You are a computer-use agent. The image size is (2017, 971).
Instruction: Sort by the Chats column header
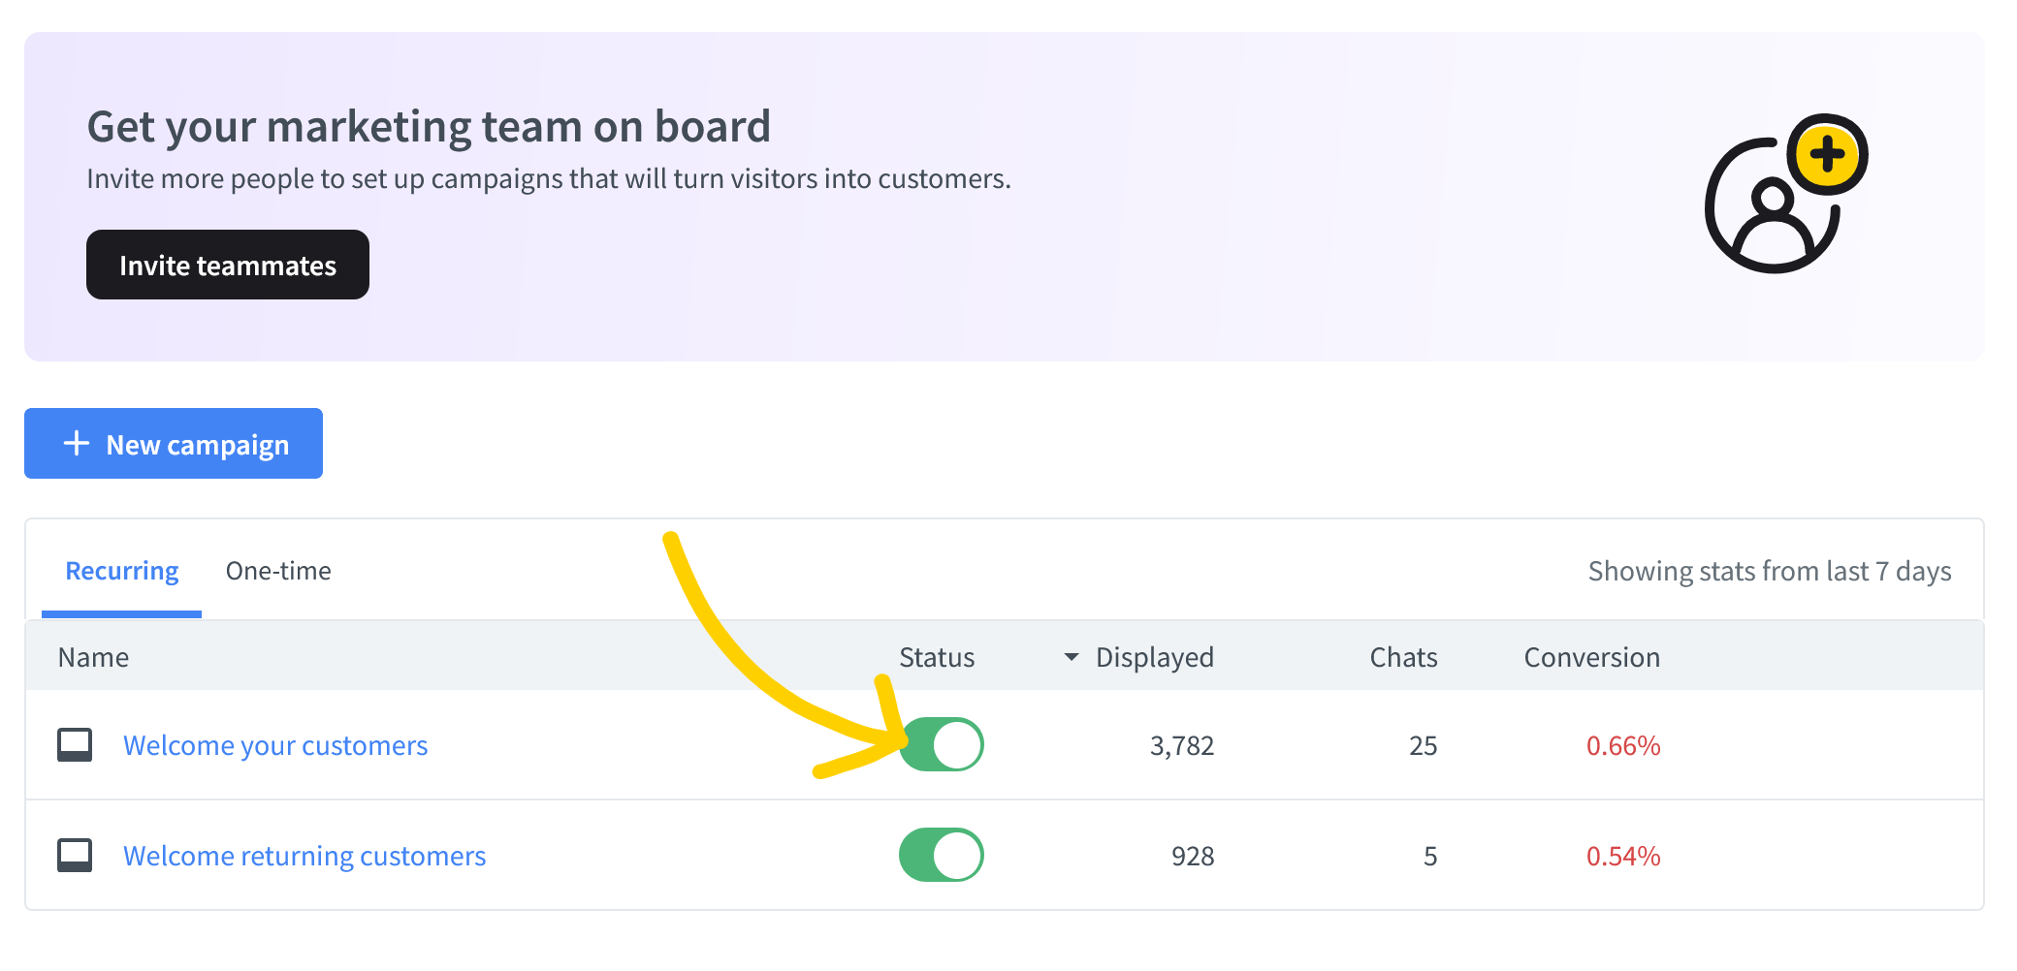pyautogui.click(x=1402, y=657)
